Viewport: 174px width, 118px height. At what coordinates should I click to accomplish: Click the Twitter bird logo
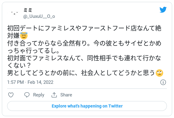pos(163,10)
